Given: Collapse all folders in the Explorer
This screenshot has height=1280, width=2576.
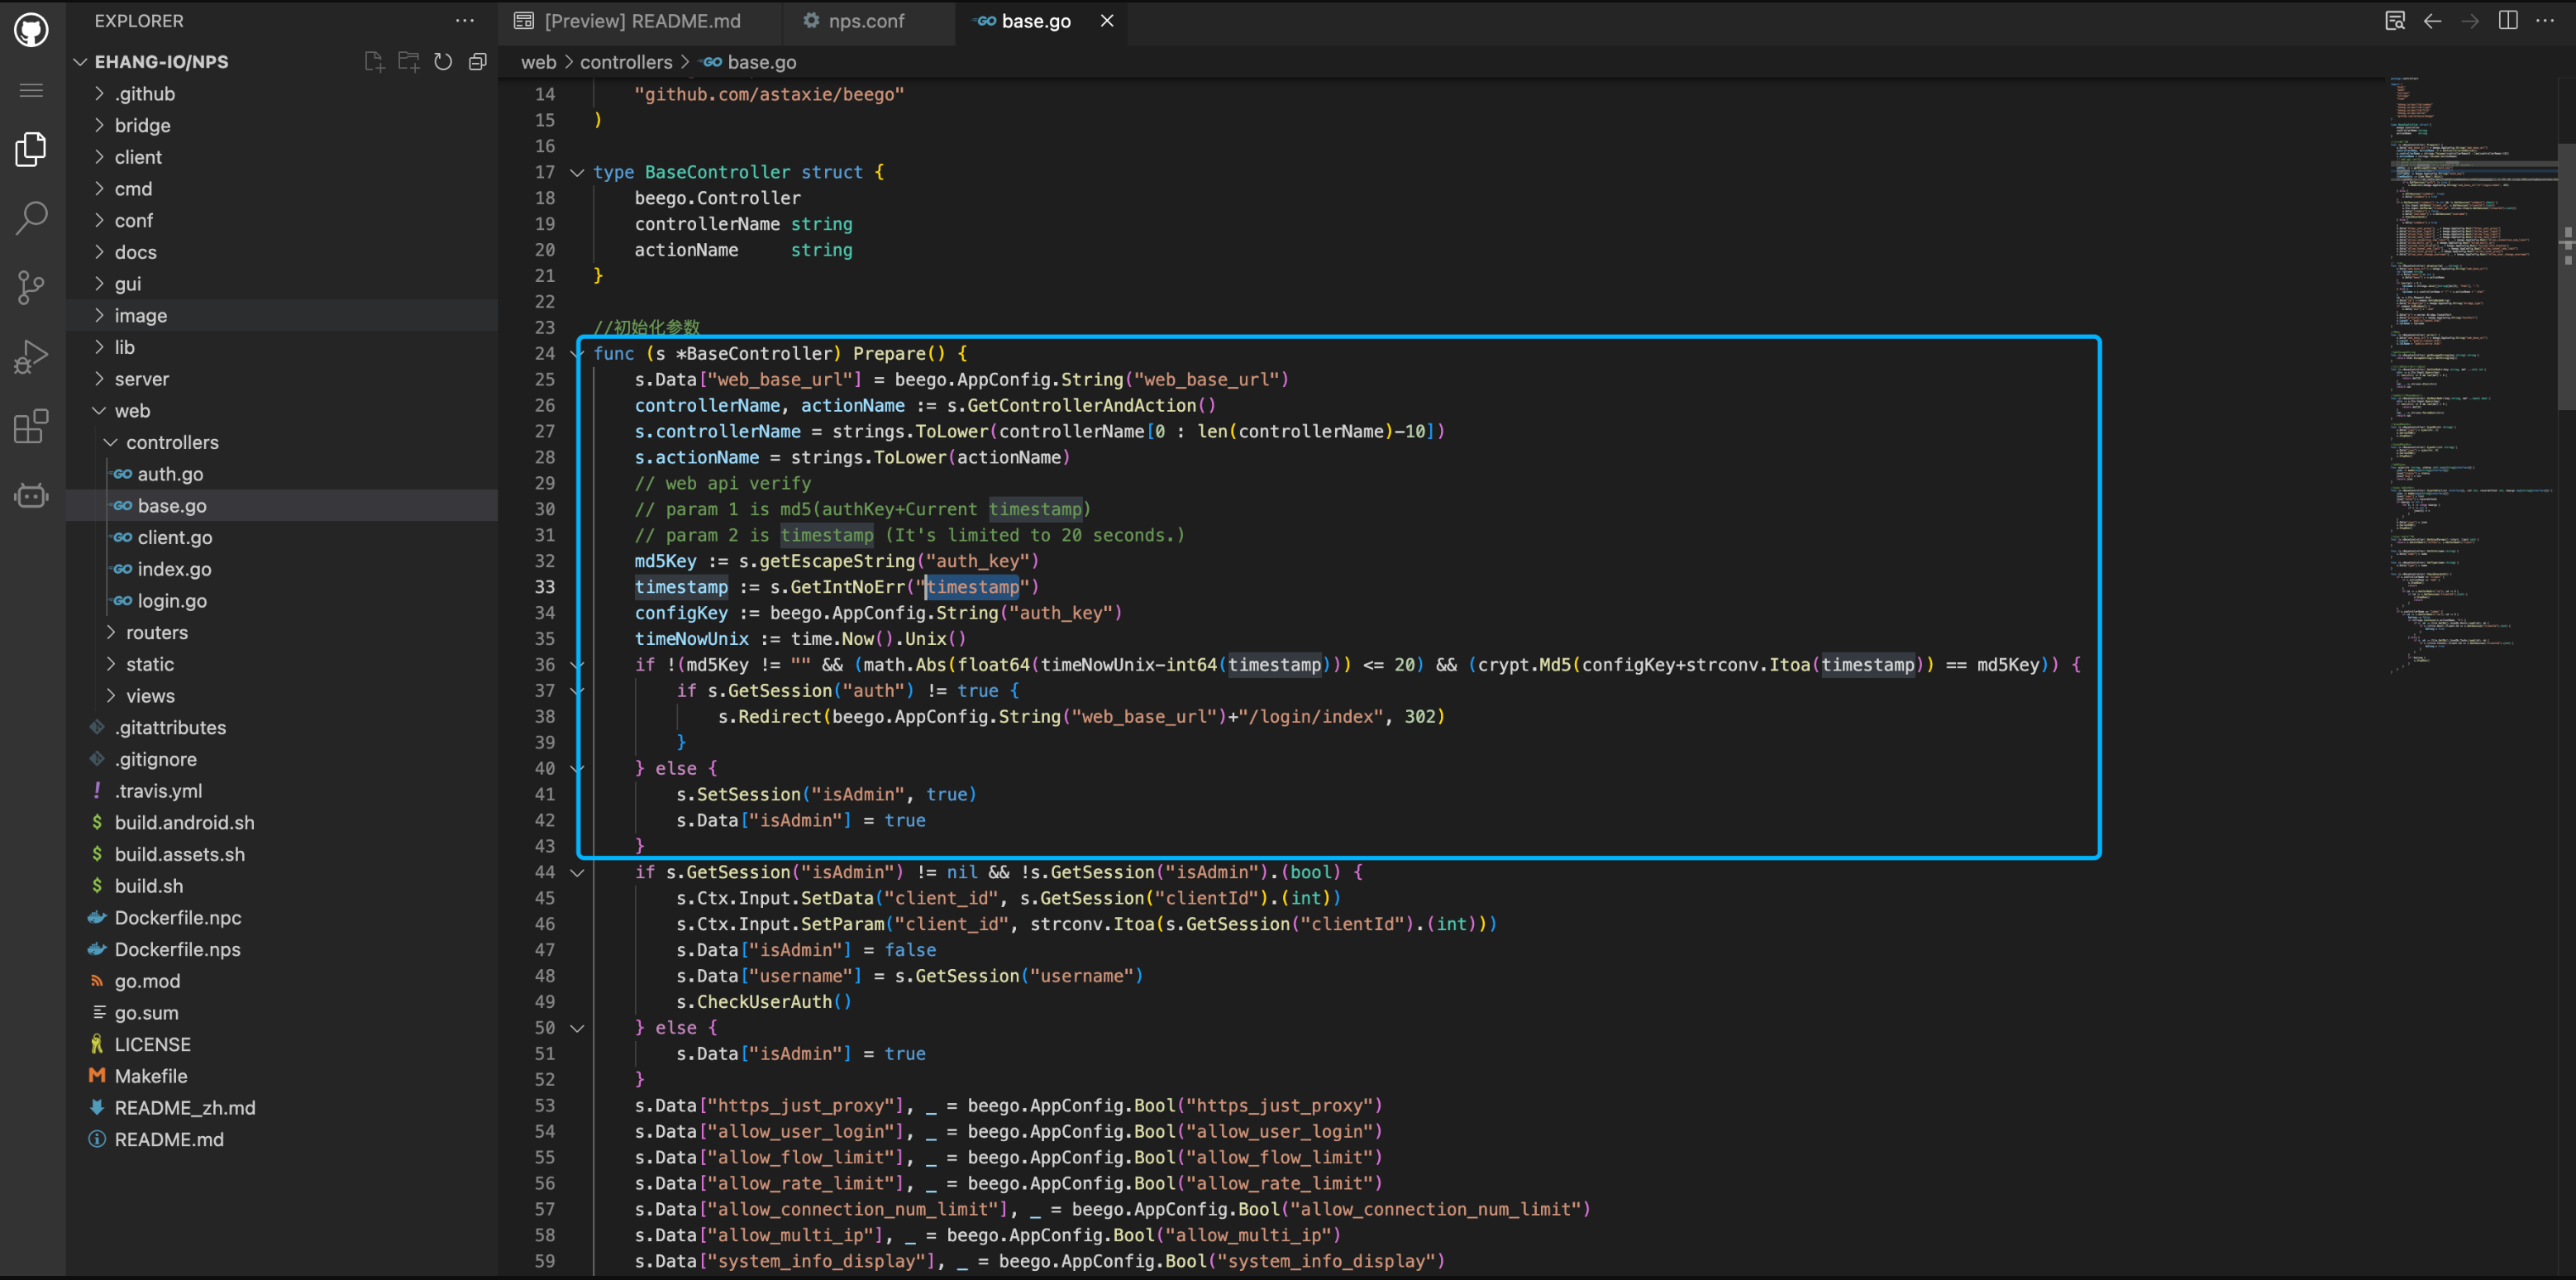Looking at the screenshot, I should point(478,62).
